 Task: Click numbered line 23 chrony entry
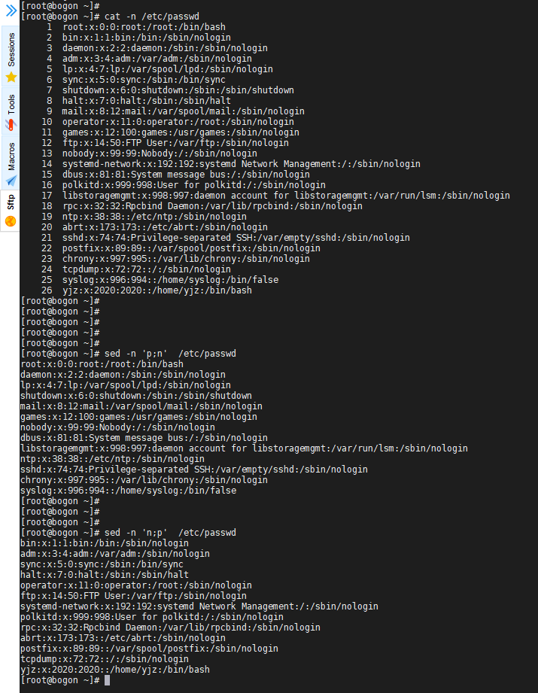tap(176, 259)
